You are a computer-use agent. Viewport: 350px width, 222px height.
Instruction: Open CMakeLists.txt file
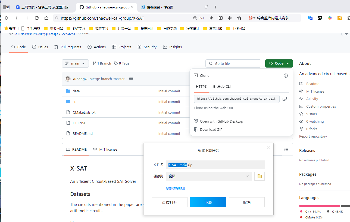(x=84, y=112)
